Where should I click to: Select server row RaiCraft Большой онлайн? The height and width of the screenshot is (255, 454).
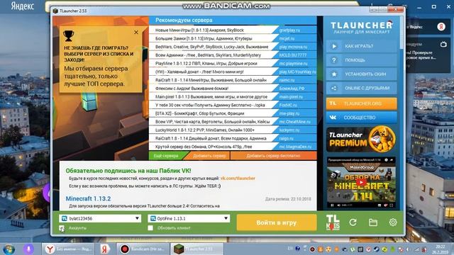[x=214, y=80]
